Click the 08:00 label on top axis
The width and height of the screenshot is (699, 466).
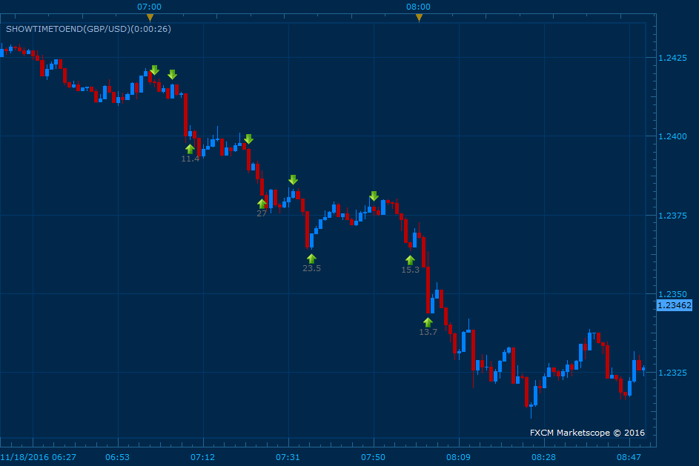pos(418,7)
